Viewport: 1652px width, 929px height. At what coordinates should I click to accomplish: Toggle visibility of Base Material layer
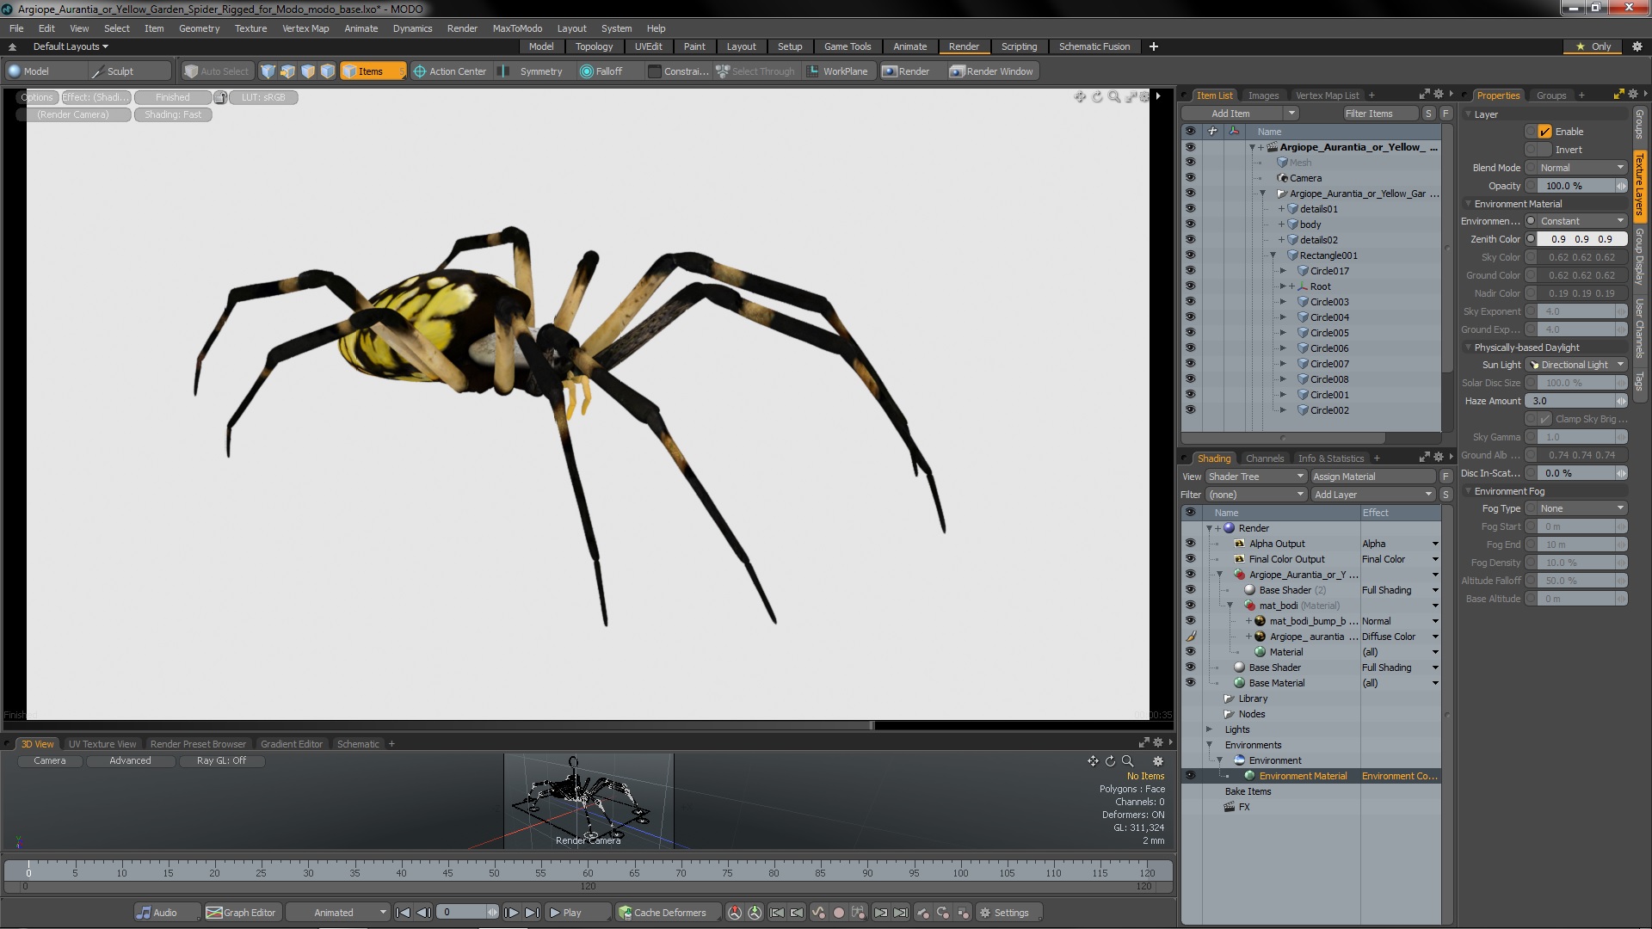point(1190,683)
